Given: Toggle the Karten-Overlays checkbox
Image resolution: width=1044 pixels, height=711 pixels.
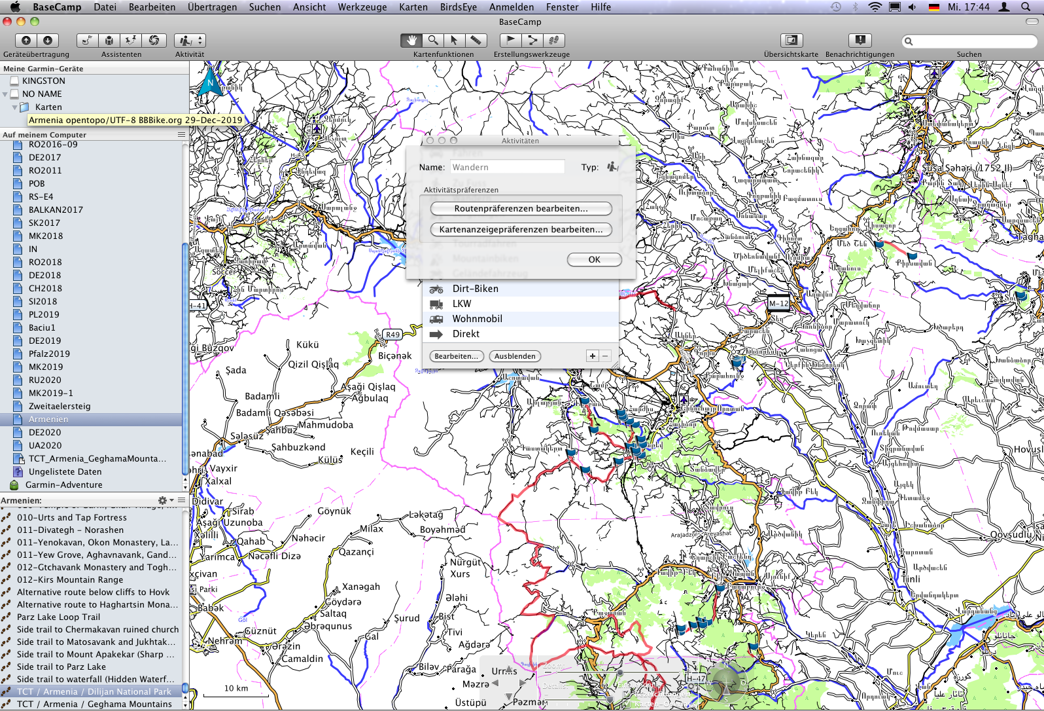Looking at the screenshot, I should (x=627, y=704).
